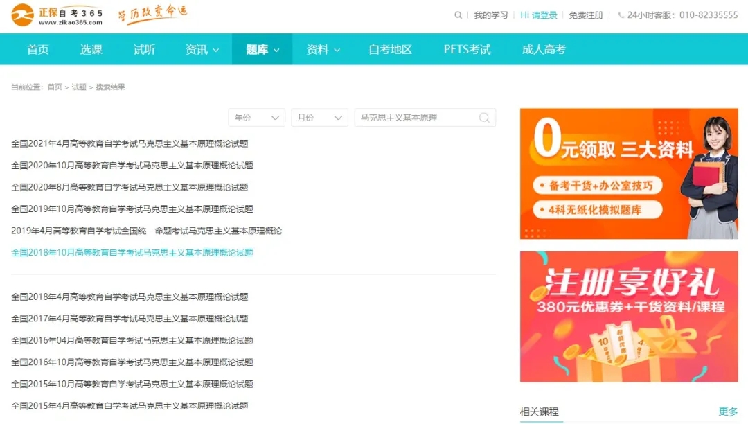Click the magnifier icon in the question search box
This screenshot has height=424, width=748.
tap(483, 118)
